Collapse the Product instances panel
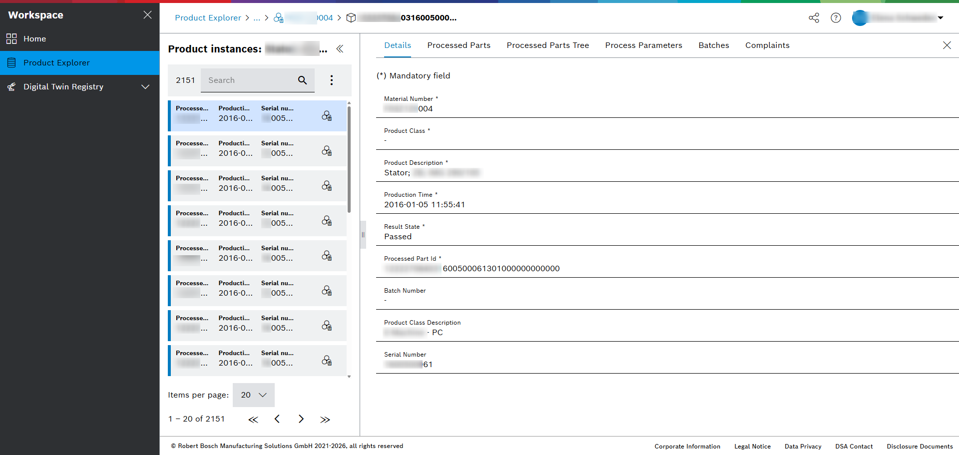This screenshot has height=455, width=959. coord(340,49)
